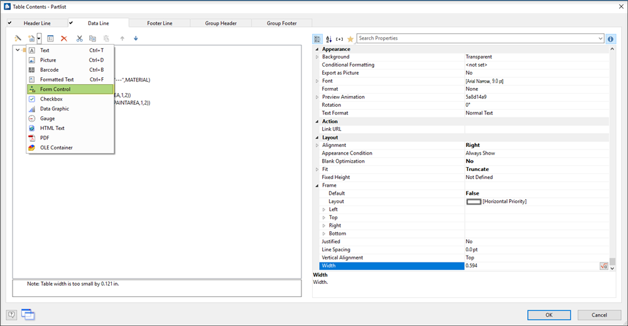Toggle the Header Line tab checkmark
This screenshot has height=326, width=628.
pos(9,23)
